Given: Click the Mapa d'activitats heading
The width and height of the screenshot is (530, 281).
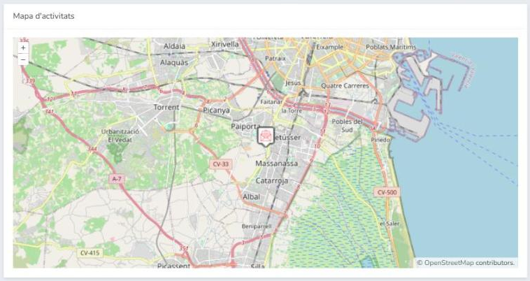Looking at the screenshot, I should [43, 16].
